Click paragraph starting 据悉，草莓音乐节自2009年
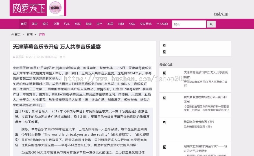The image size is (254, 156). click(x=82, y=137)
